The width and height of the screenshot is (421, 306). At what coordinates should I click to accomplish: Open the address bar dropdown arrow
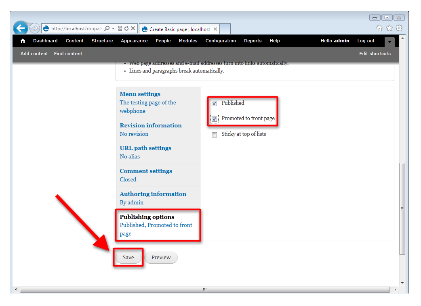tap(114, 29)
